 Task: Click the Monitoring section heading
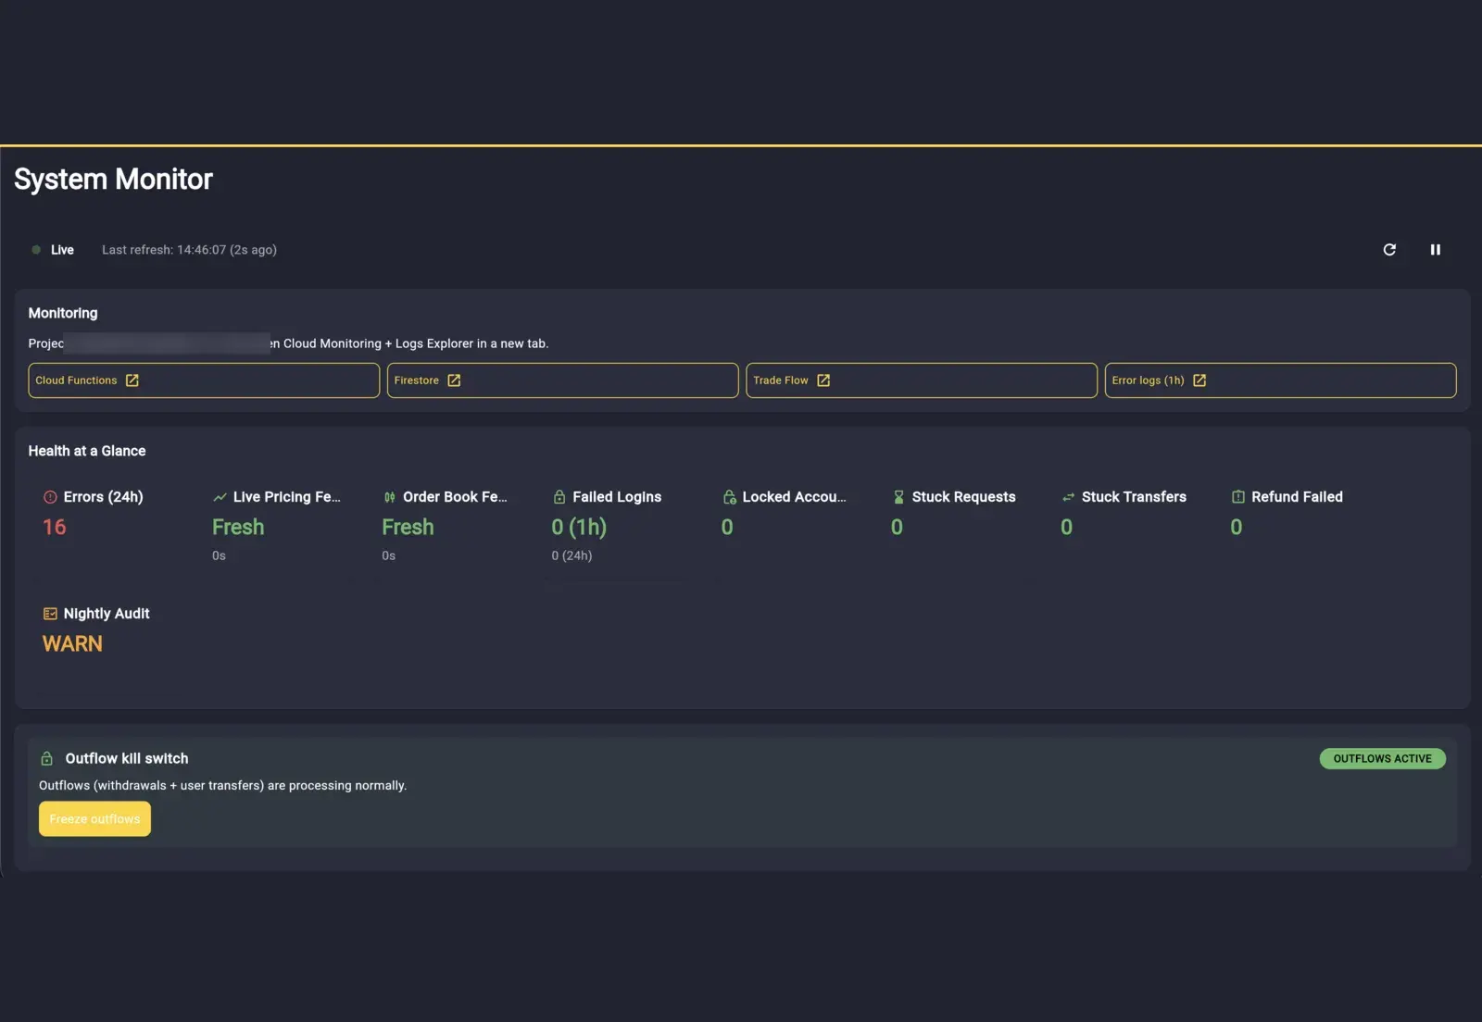pyautogui.click(x=63, y=313)
